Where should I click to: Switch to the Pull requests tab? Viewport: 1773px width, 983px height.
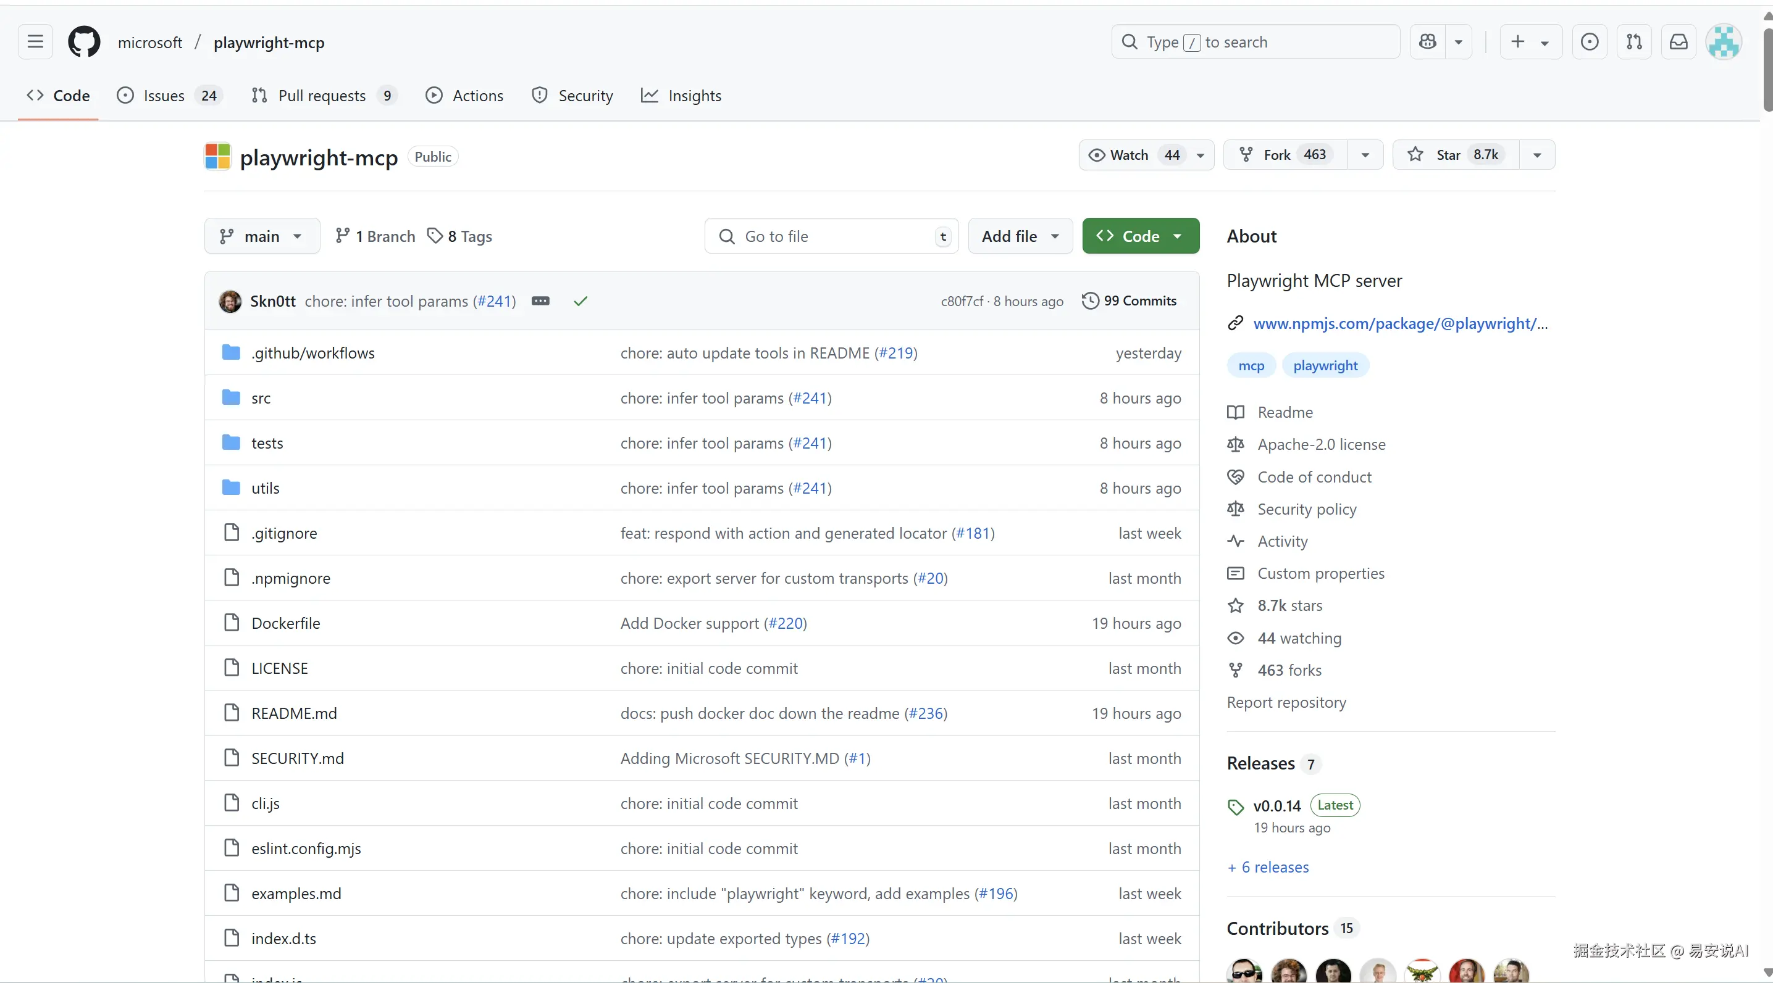(x=322, y=96)
